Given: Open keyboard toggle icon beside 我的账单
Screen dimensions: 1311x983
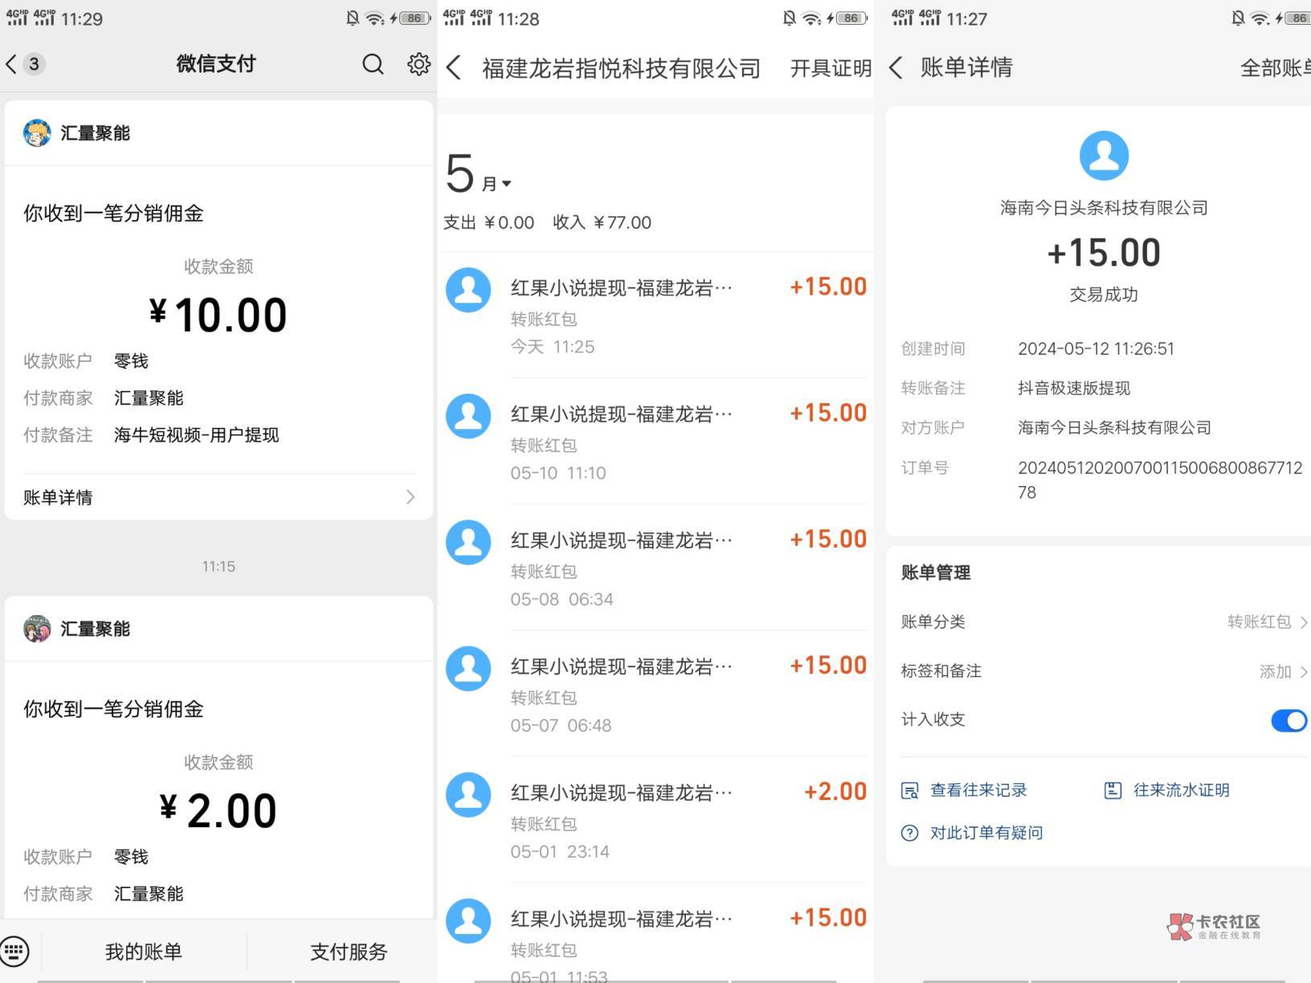Looking at the screenshot, I should [x=14, y=952].
